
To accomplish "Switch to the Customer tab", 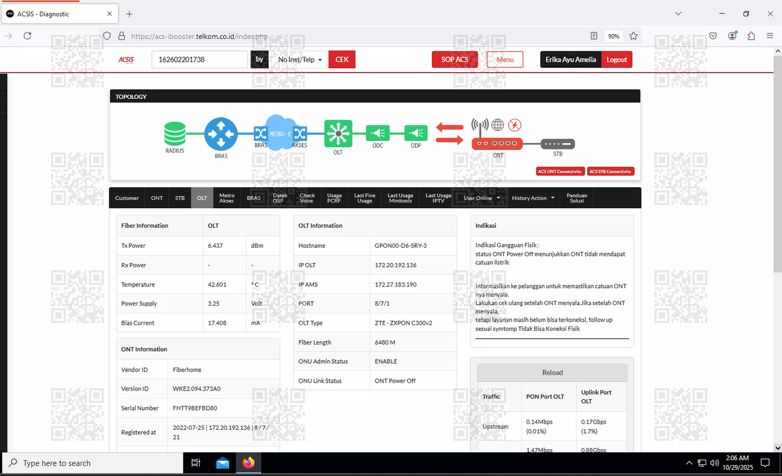I will pyautogui.click(x=127, y=198).
